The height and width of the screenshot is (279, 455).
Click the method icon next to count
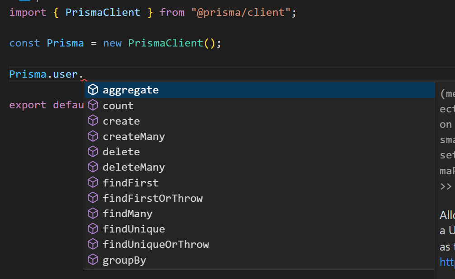tap(93, 105)
